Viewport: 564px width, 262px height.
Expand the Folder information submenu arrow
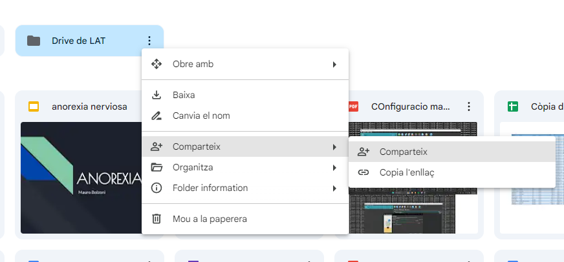point(334,188)
